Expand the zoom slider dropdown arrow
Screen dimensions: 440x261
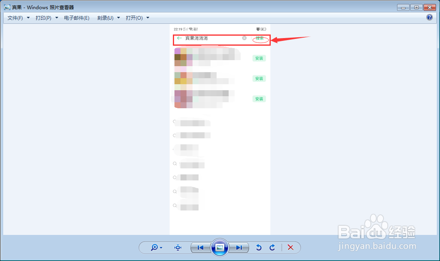(x=161, y=248)
